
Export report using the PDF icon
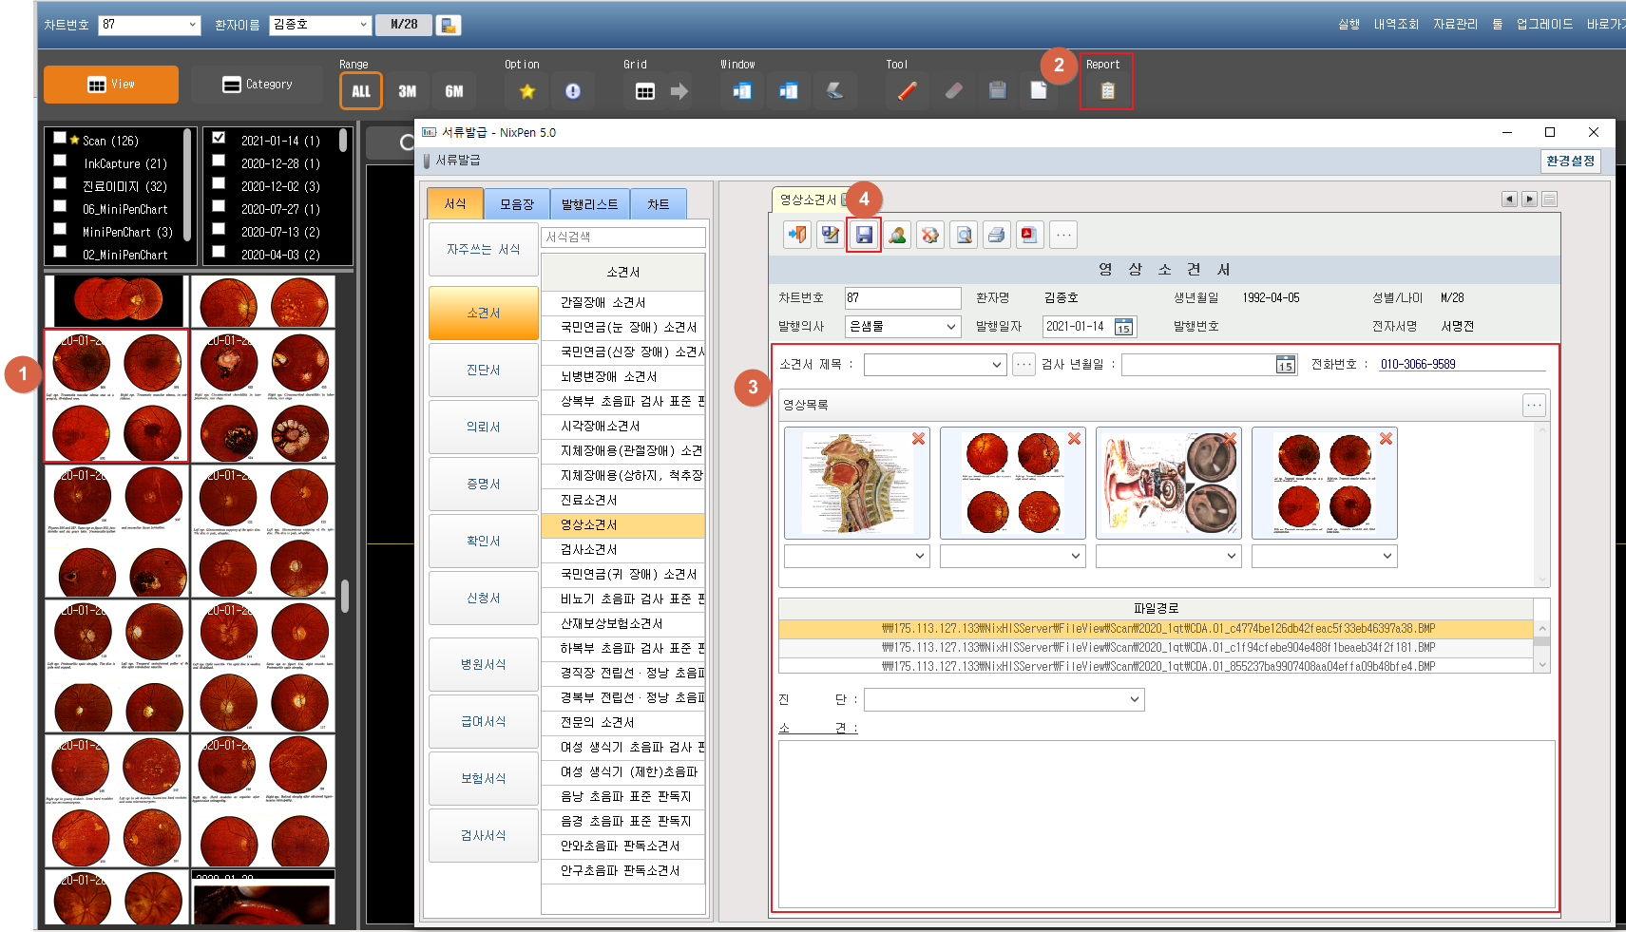(x=1028, y=235)
